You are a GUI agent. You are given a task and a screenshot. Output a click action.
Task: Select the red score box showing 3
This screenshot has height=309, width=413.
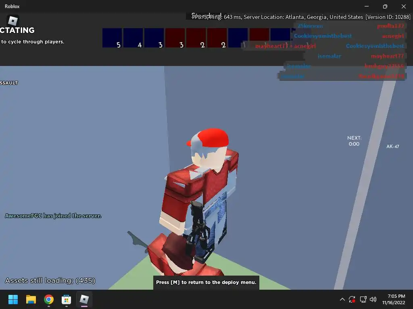175,38
